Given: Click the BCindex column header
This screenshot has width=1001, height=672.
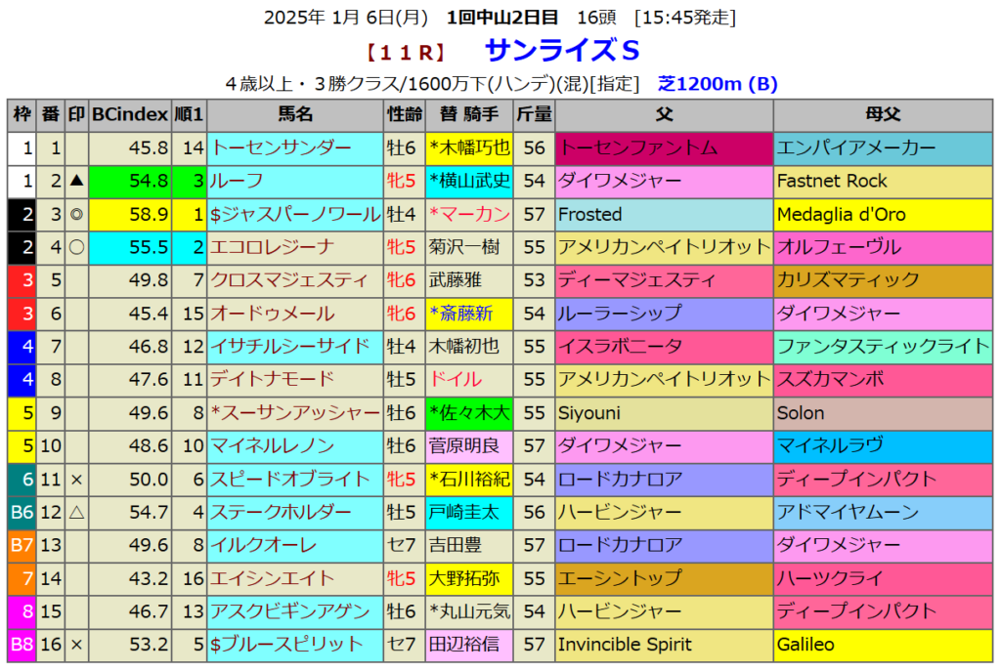Looking at the screenshot, I should click(x=130, y=115).
